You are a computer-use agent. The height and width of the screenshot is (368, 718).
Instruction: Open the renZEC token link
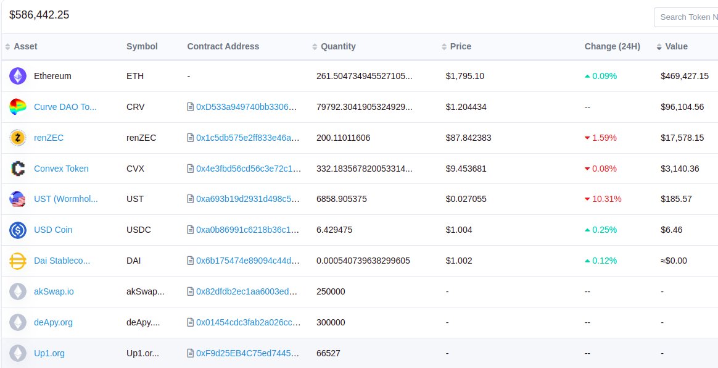[49, 138]
